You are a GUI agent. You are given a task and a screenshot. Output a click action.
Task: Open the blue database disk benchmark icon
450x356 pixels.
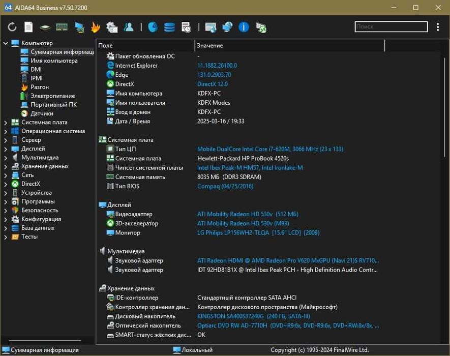tap(169, 27)
